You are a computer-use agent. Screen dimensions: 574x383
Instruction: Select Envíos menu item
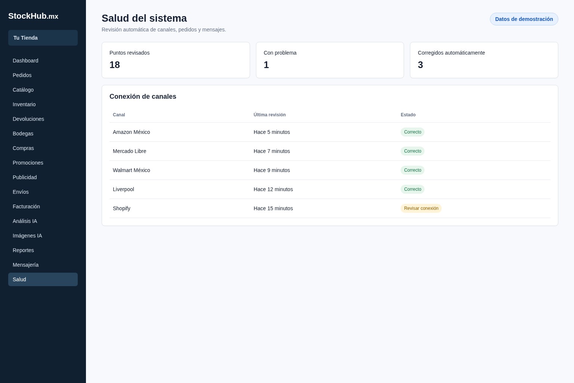point(43,192)
